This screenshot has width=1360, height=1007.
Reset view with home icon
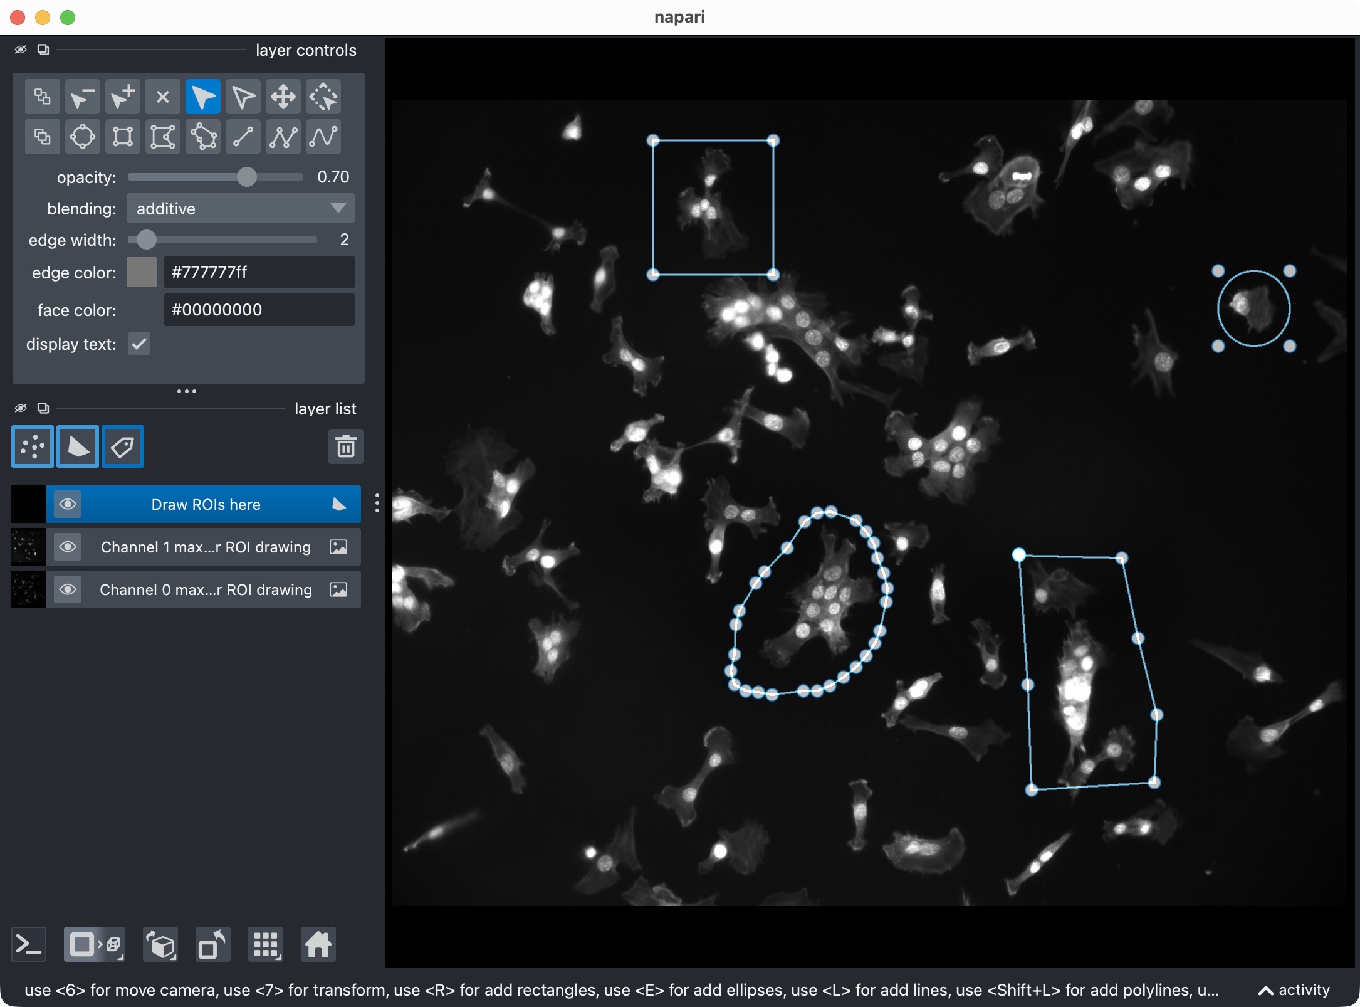[x=318, y=944]
